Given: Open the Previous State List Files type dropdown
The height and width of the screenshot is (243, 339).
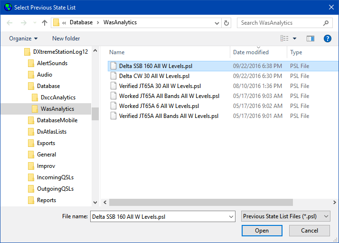Looking at the screenshot, I should pyautogui.click(x=286, y=216).
